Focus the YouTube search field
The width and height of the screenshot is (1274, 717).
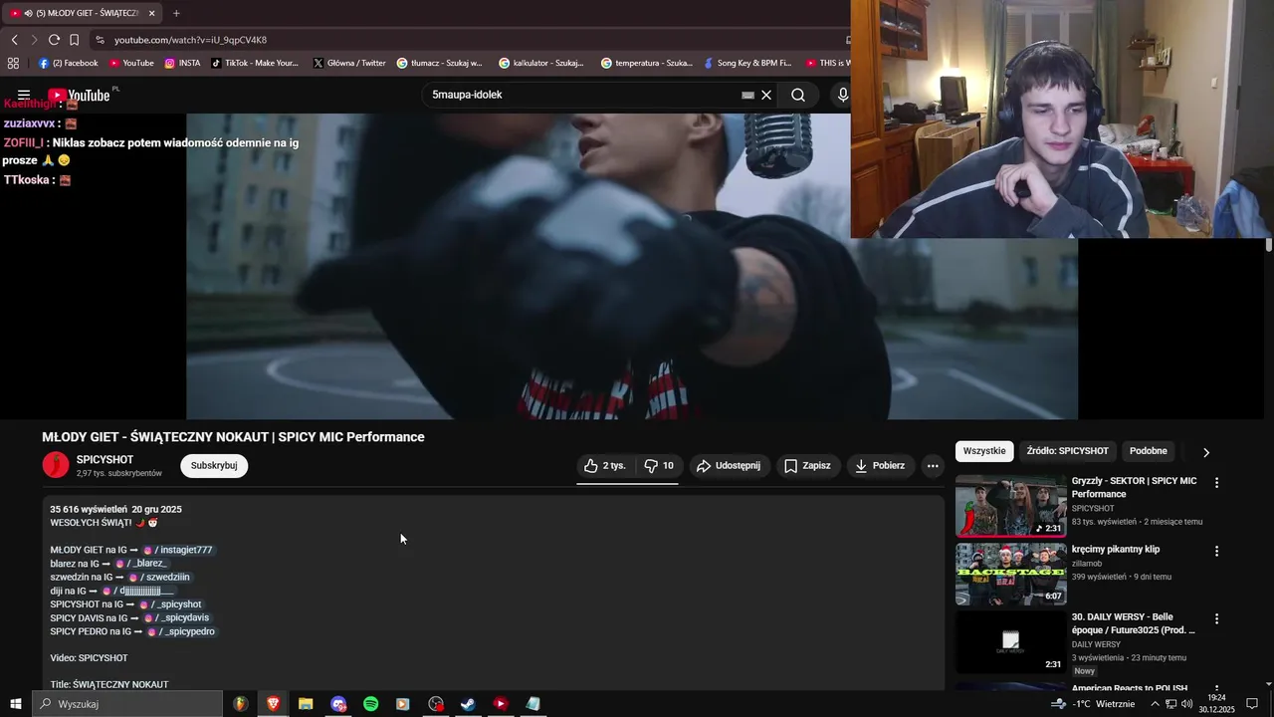point(582,96)
